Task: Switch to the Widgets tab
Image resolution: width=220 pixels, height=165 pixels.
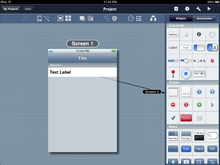Action: 181,18
